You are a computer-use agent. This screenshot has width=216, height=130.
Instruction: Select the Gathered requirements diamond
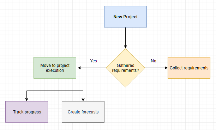[125, 68]
